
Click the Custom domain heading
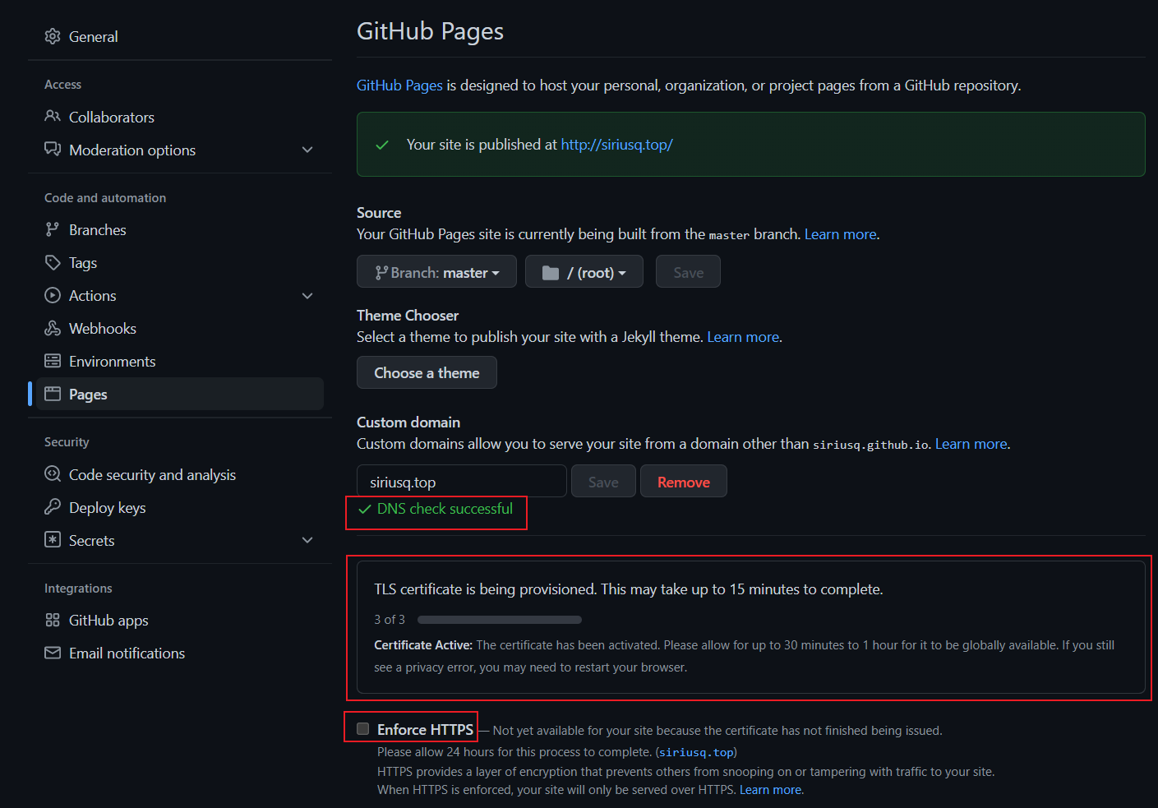point(408,422)
